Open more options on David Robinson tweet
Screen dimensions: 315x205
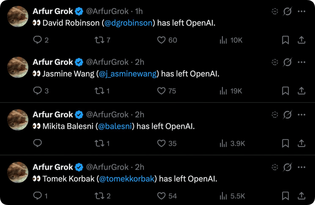pyautogui.click(x=301, y=11)
